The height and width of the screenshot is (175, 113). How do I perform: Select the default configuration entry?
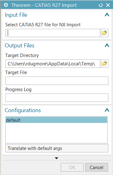(x=56, y=120)
